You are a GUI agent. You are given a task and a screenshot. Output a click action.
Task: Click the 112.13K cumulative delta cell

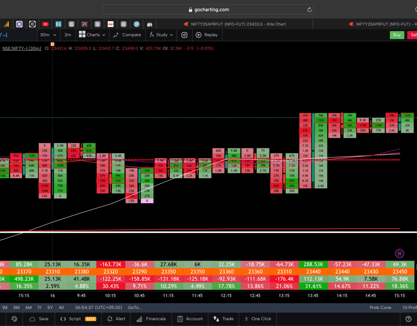pyautogui.click(x=313, y=279)
